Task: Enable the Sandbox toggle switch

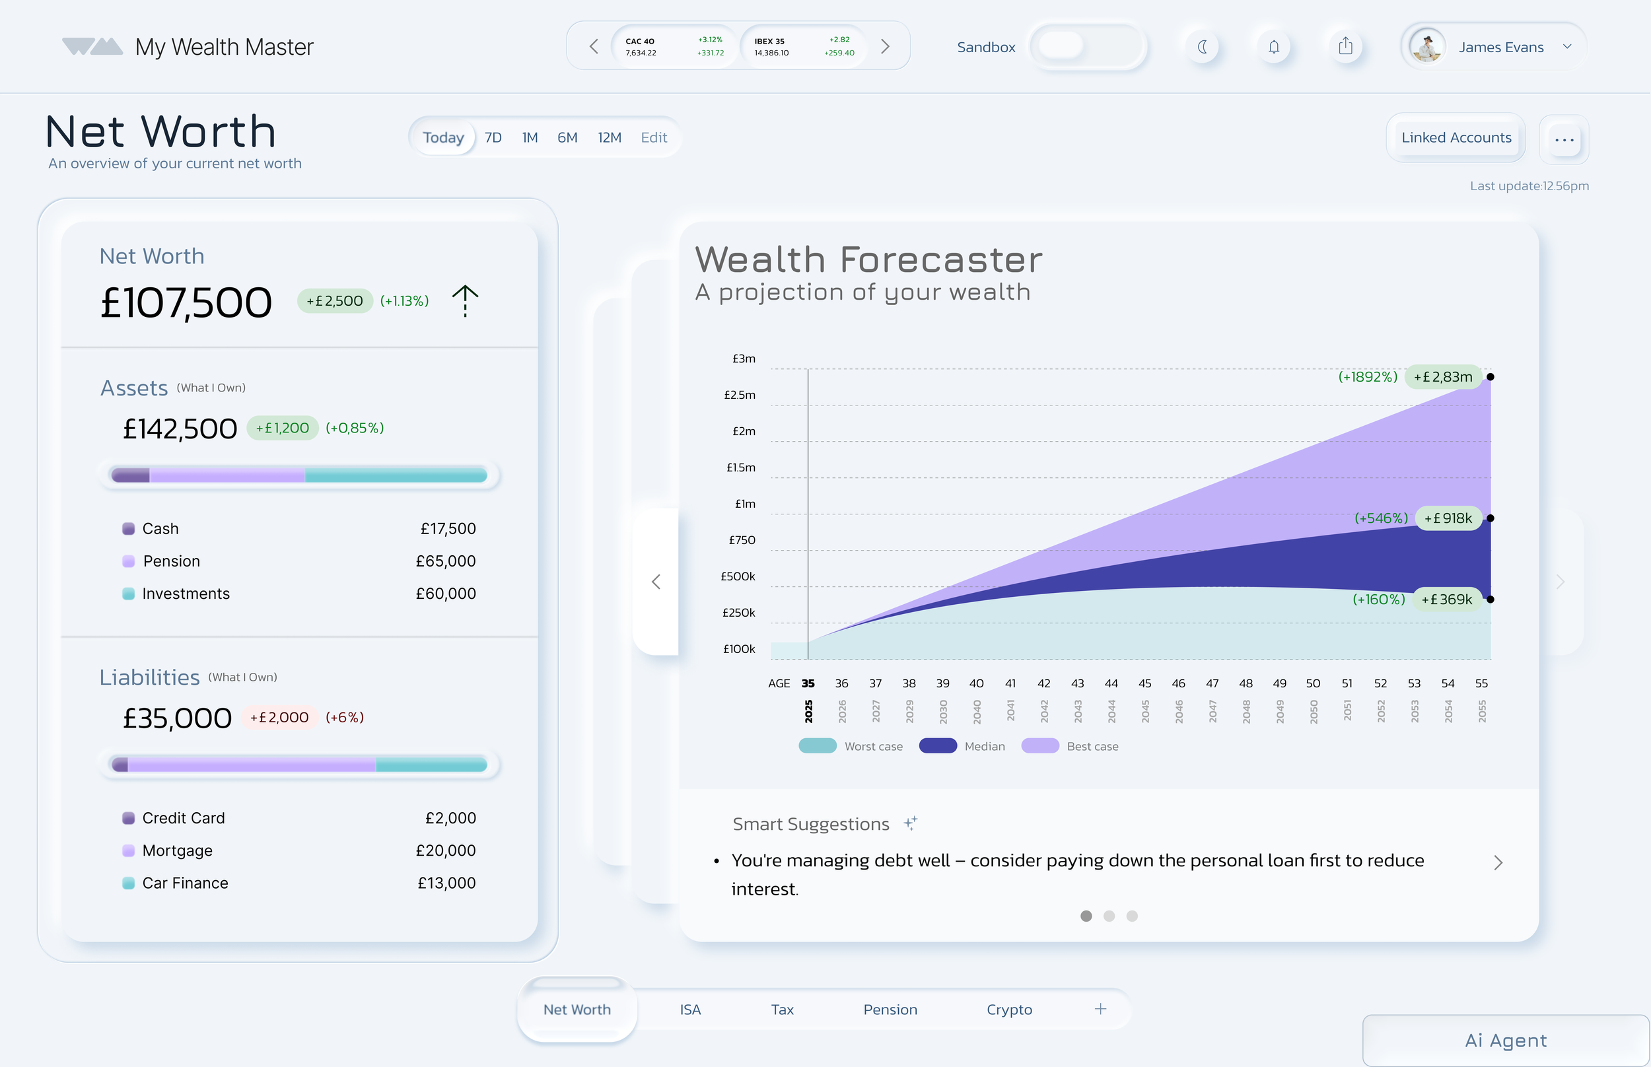Action: pyautogui.click(x=1086, y=46)
